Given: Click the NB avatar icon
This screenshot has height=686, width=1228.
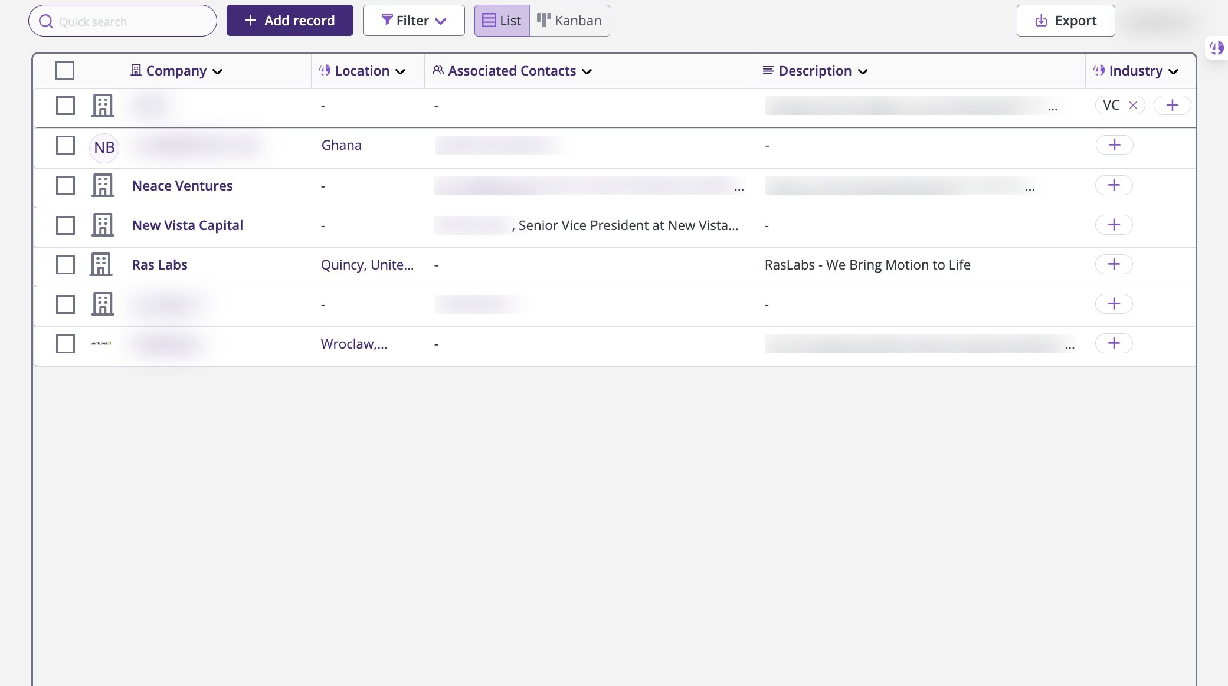Looking at the screenshot, I should point(104,147).
